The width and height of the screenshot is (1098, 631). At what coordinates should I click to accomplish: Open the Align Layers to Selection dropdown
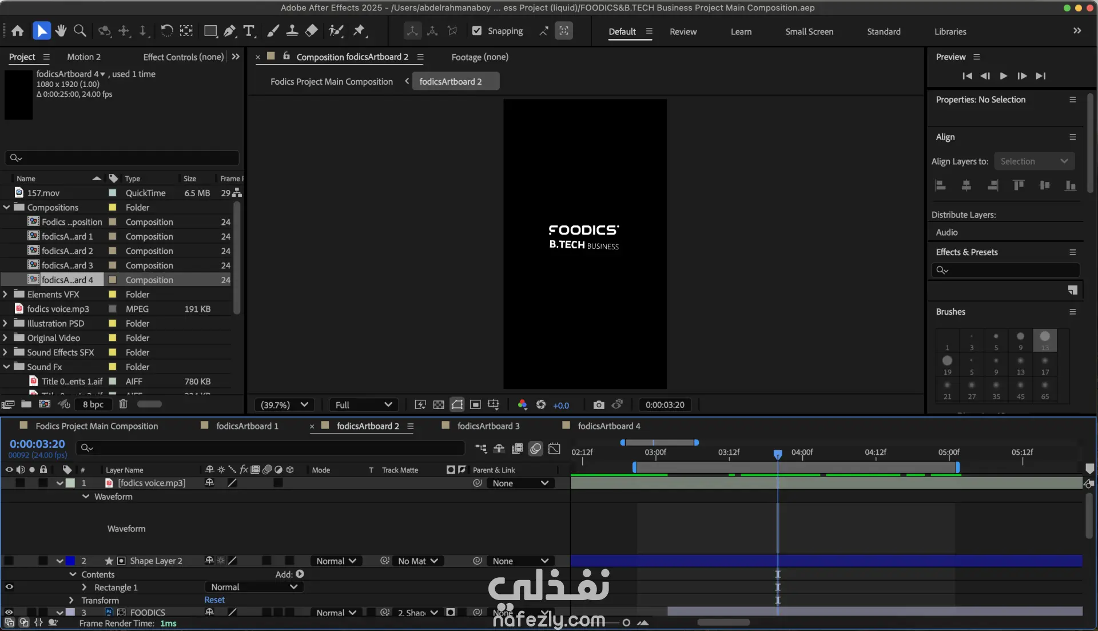pyautogui.click(x=1034, y=161)
